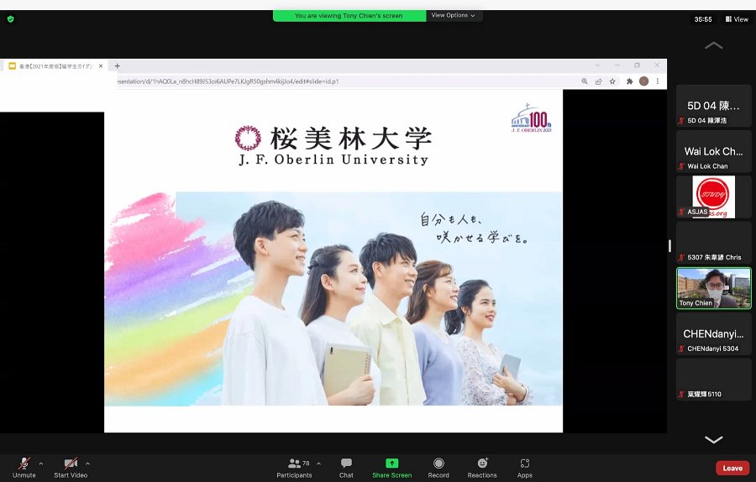Select the Wai Lok Chan participant tile
756x482 pixels.
pos(713,151)
